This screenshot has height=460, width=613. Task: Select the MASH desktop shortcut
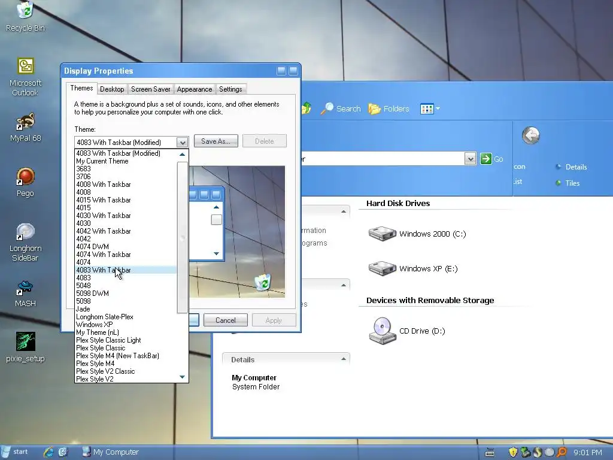tap(25, 293)
